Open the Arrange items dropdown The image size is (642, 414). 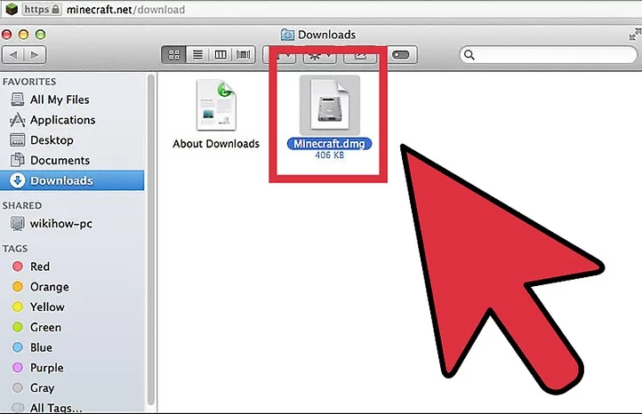pos(283,55)
